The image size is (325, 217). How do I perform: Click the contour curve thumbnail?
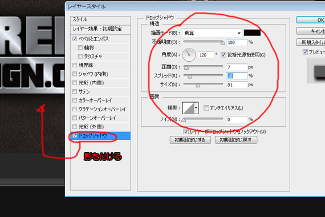188,108
